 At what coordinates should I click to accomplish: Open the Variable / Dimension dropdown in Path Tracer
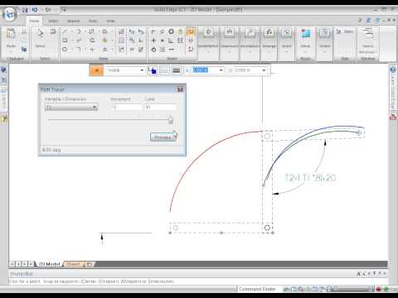pos(71,107)
